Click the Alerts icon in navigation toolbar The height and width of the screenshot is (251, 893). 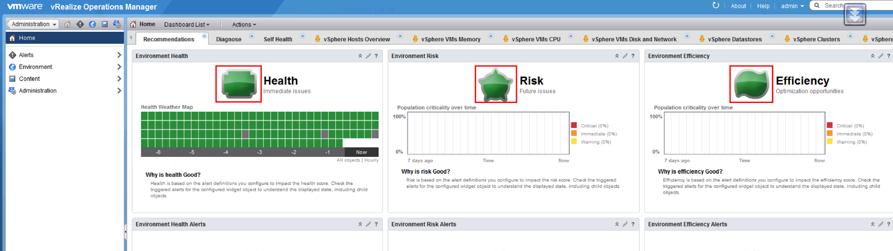80,24
